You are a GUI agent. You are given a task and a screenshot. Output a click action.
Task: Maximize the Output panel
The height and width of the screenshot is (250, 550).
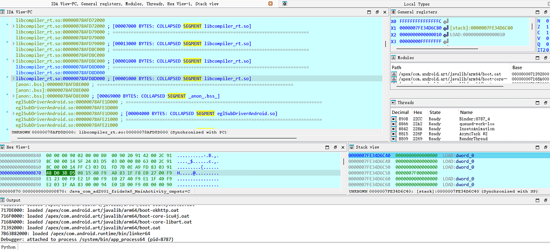(x=537, y=200)
